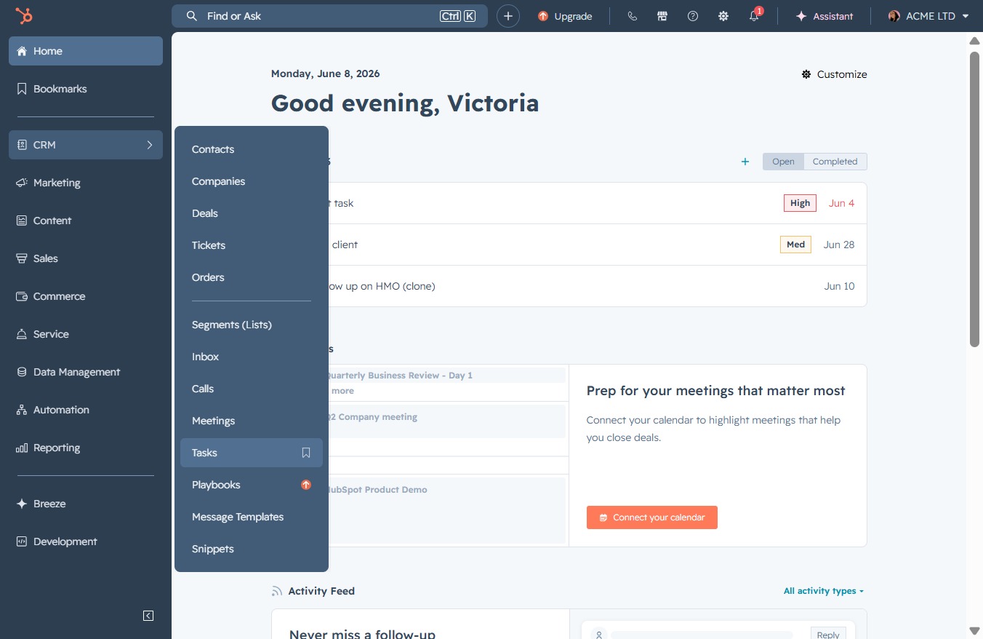
Task: Open the marketplace storefront icon
Action: coord(662,16)
